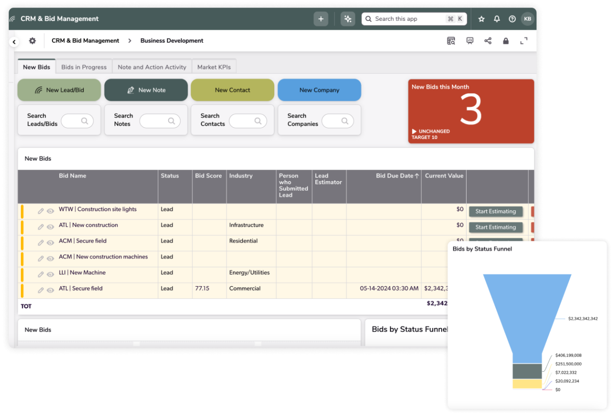Click the lock icon for page permissions
Viewport: 612px width, 414px height.
506,41
